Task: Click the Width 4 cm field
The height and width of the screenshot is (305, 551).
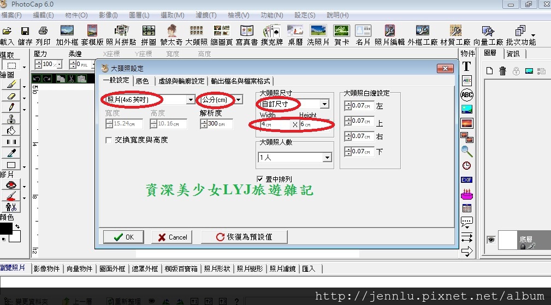Action: pos(275,124)
